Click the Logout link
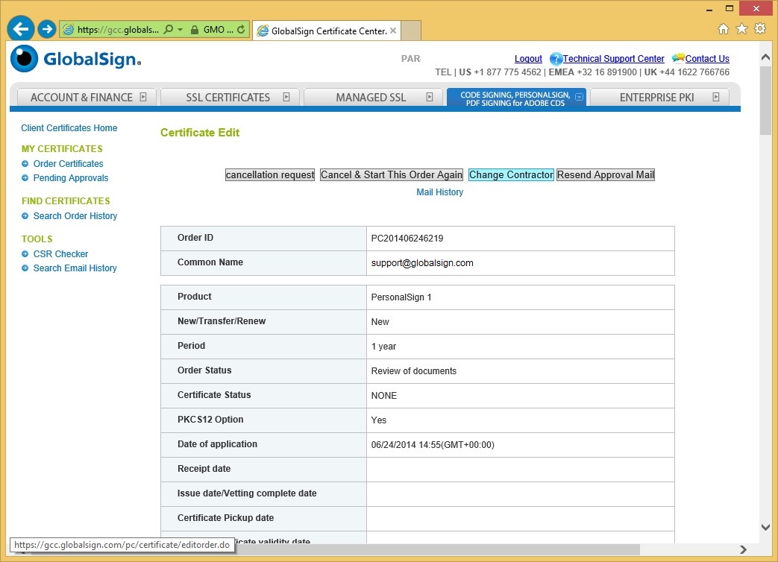 [528, 58]
